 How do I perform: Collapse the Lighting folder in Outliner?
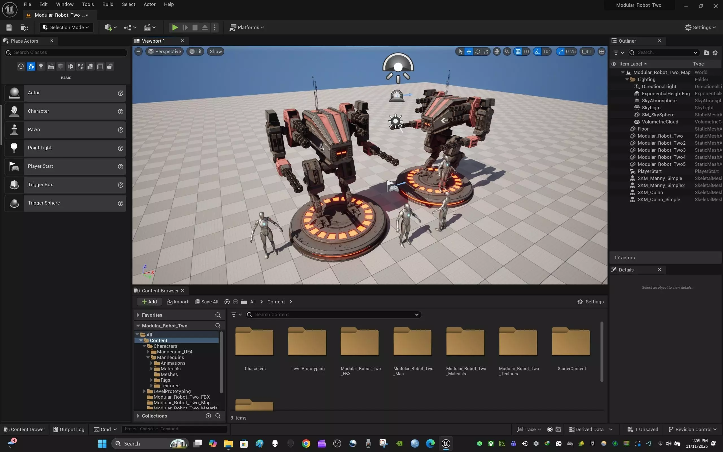pyautogui.click(x=627, y=79)
